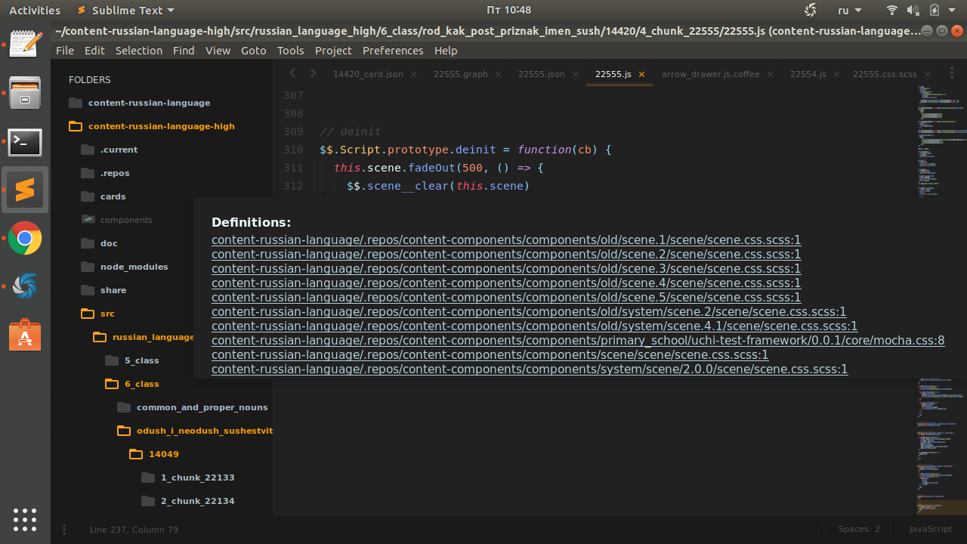Viewport: 967px width, 544px height.
Task: Open definition in old/scene.3 scene.css.scss
Action: tap(506, 269)
